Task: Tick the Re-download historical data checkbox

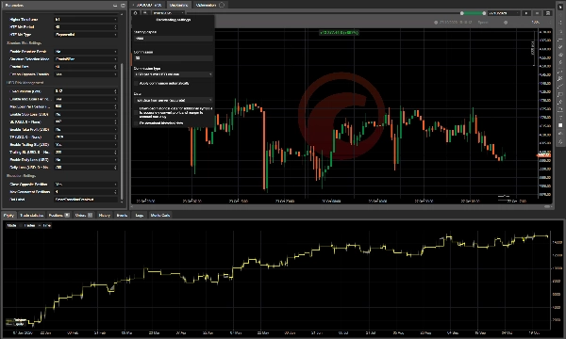Action: coord(136,122)
